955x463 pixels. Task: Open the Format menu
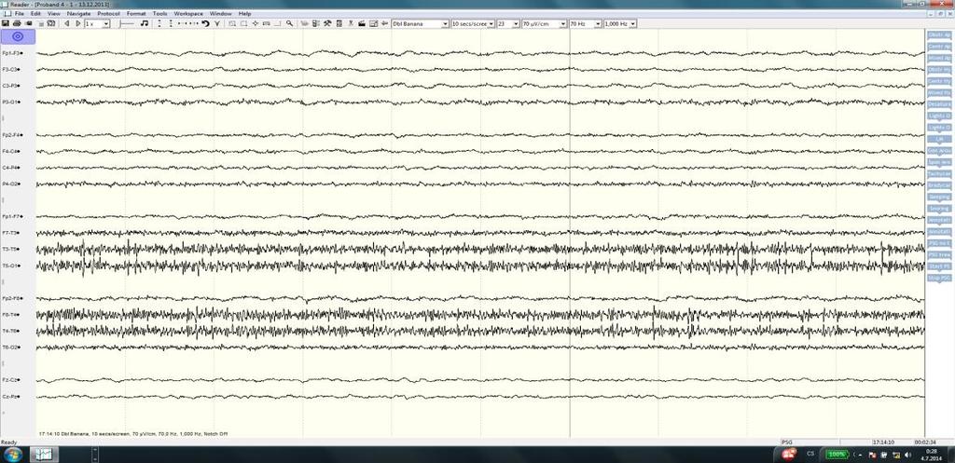pyautogui.click(x=136, y=13)
